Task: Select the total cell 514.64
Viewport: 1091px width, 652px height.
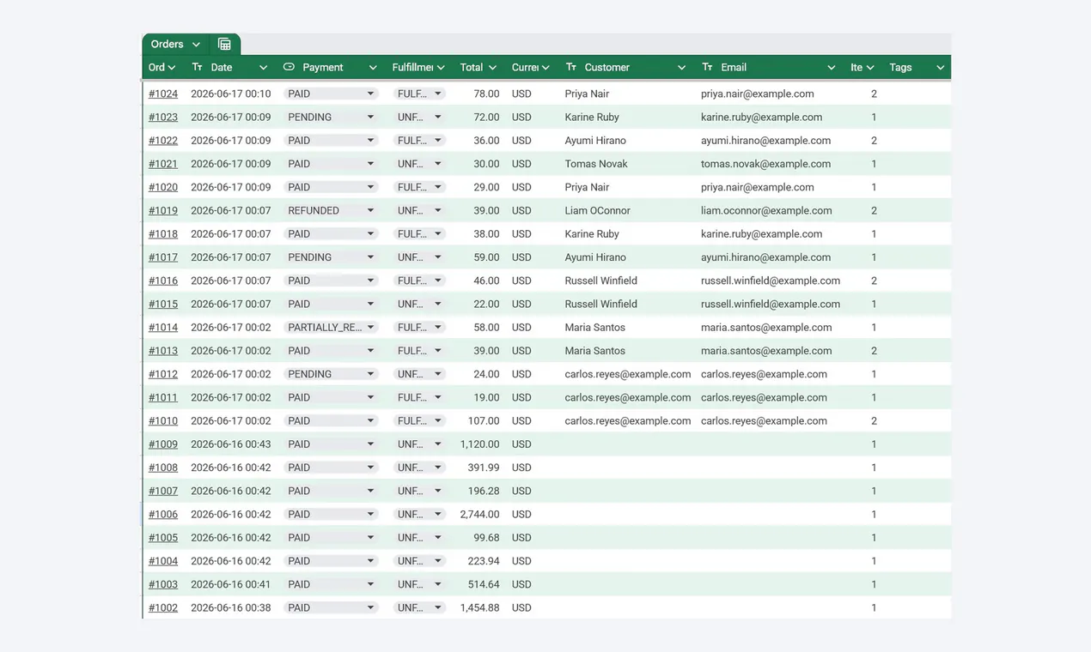Action: (x=484, y=585)
